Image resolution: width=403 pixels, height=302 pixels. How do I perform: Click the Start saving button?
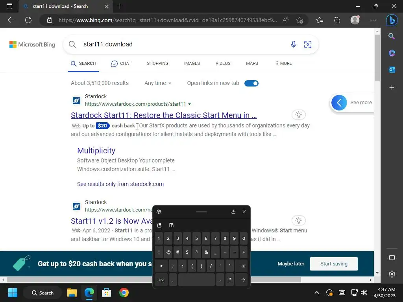pos(334,264)
